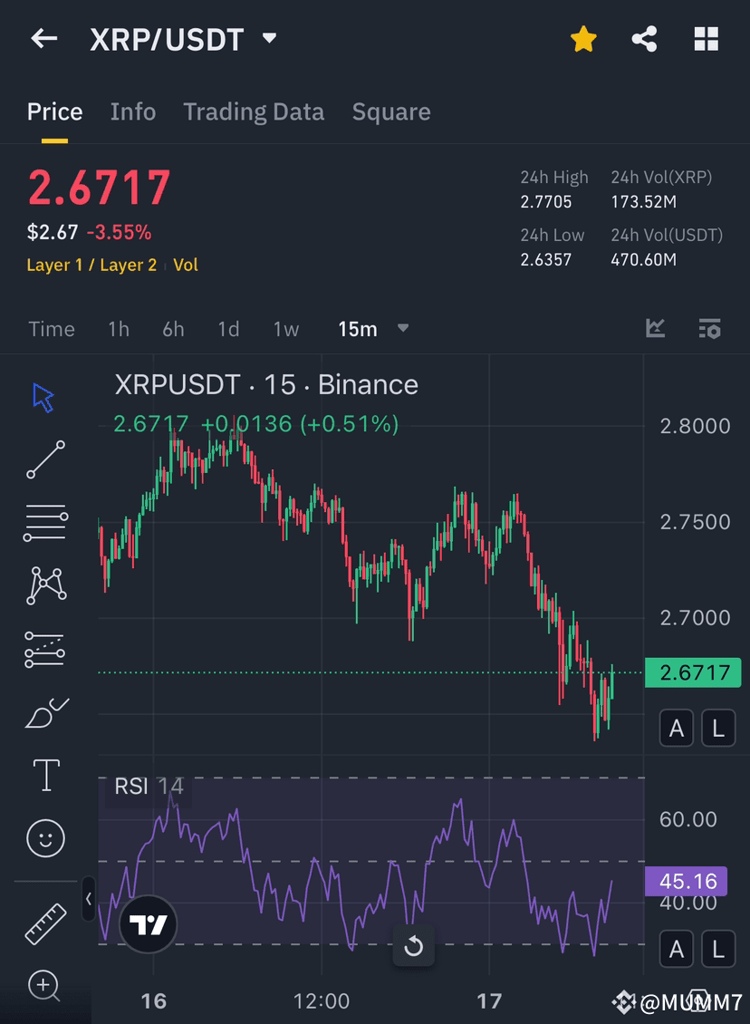Tap the 2.7500 price axis label
Screen dimensions: 750x1024
click(695, 523)
